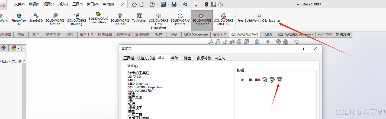Pin the menu bar pushpin

[x=123, y=4]
